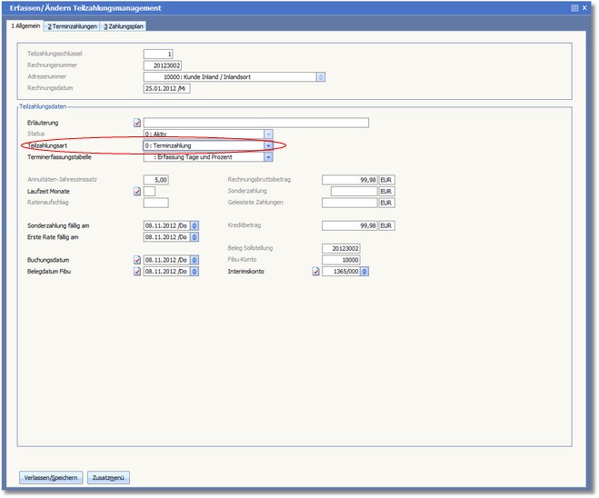This screenshot has width=599, height=498.
Task: Open the Adressnummer lookup arrow
Action: [321, 77]
